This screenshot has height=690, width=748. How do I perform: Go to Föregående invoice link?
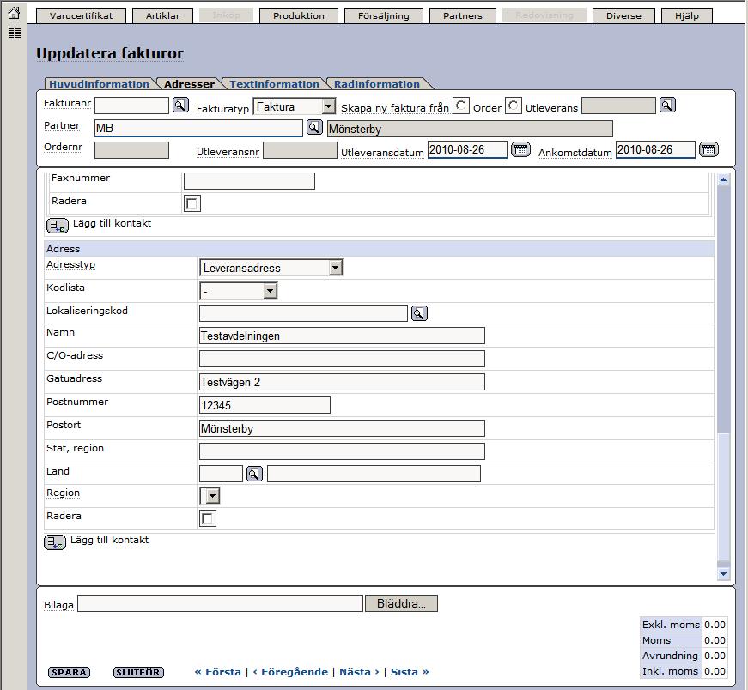[x=290, y=672]
